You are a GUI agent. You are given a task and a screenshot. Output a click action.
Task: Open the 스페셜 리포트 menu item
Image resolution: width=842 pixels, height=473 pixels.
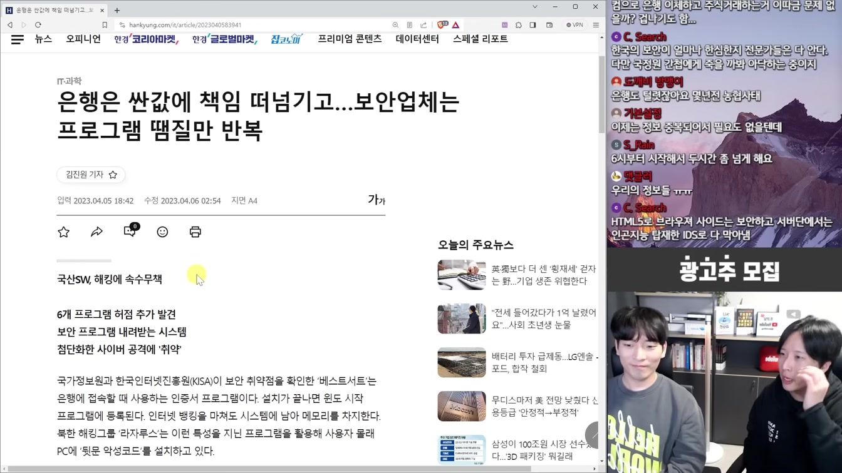tap(481, 39)
